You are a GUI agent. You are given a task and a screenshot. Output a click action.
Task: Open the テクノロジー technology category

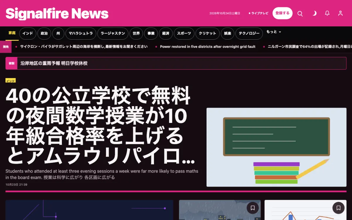(x=249, y=33)
